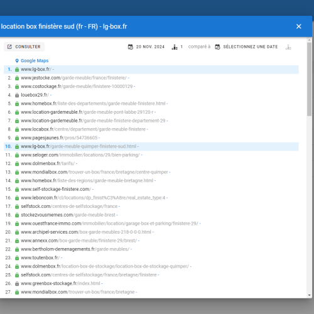Click the Google Maps pin icon
314x314 pixels.
point(17,61)
